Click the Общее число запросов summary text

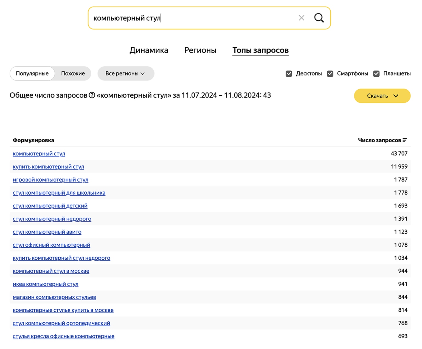(140, 95)
